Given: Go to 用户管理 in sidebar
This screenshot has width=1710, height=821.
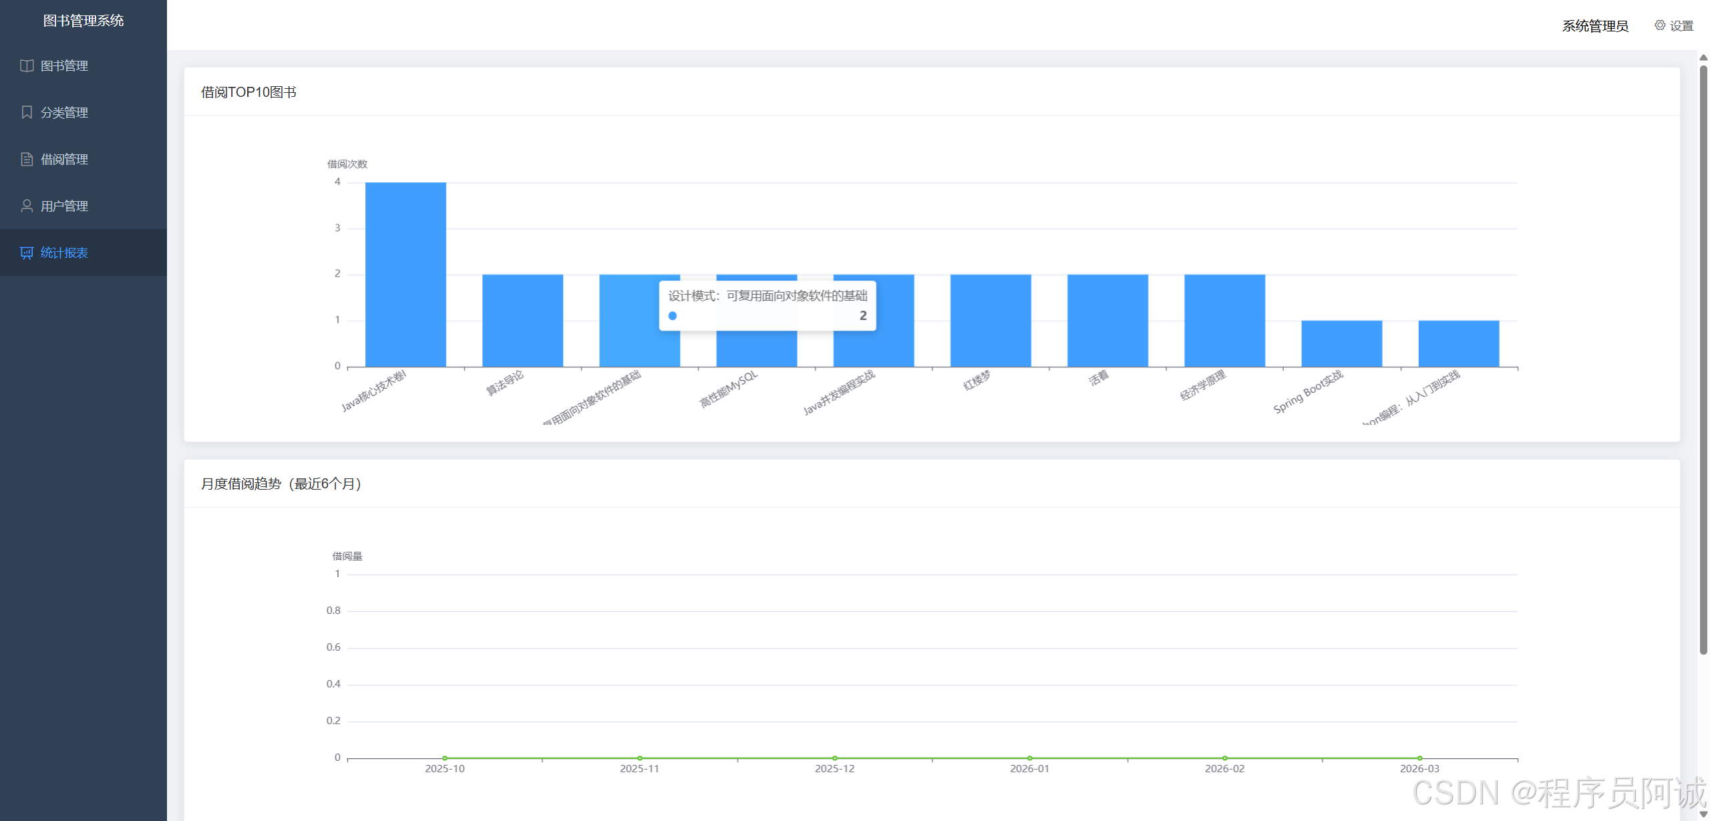Looking at the screenshot, I should (x=64, y=206).
